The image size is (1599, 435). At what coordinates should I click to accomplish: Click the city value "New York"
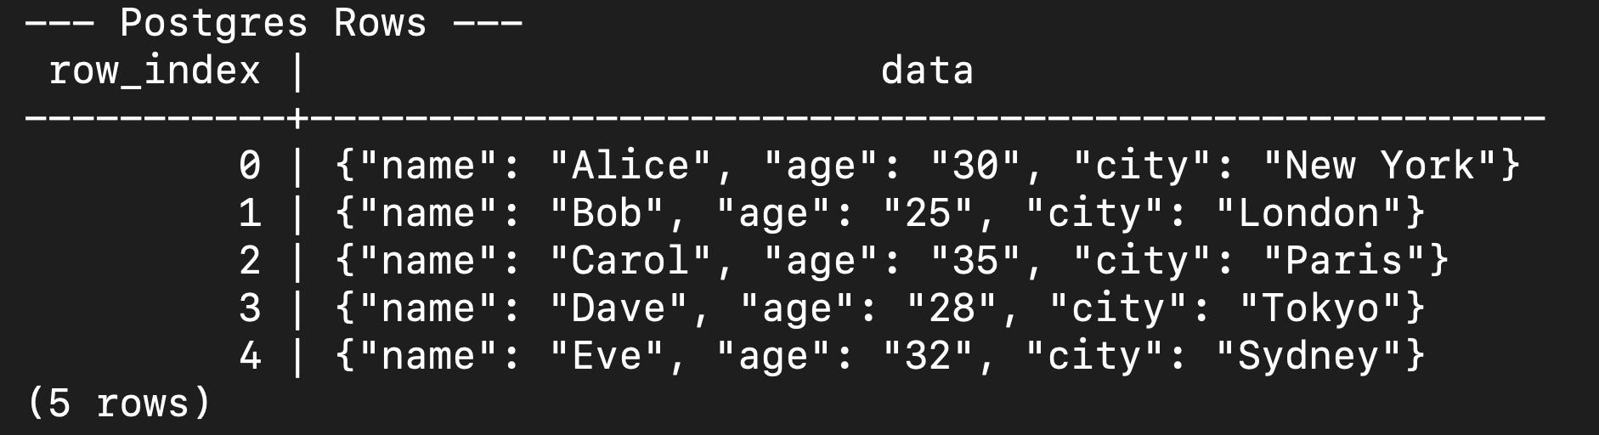(x=1378, y=166)
